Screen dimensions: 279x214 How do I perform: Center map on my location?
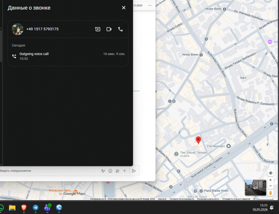click(271, 173)
